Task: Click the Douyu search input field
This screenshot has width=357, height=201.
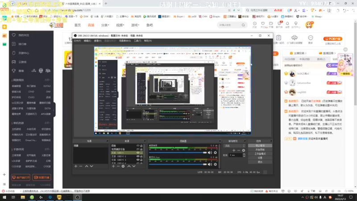Action: click(229, 25)
